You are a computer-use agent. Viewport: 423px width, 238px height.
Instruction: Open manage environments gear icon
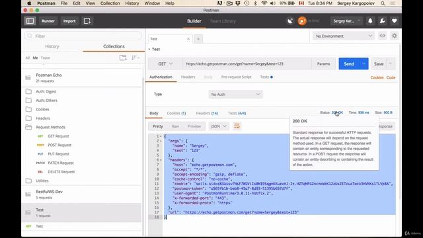[x=394, y=36]
